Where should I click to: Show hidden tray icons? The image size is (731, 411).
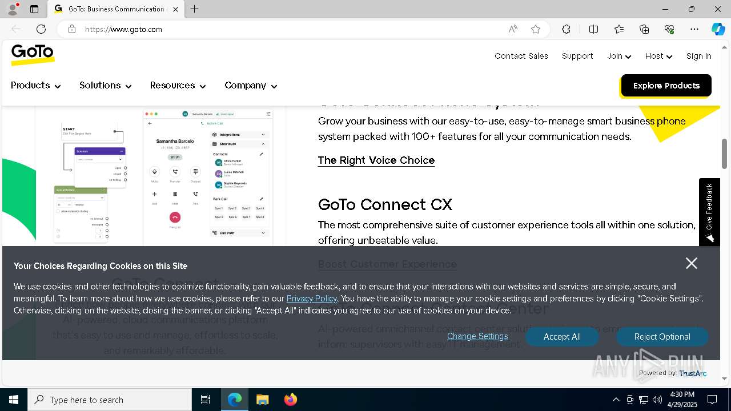click(x=616, y=400)
